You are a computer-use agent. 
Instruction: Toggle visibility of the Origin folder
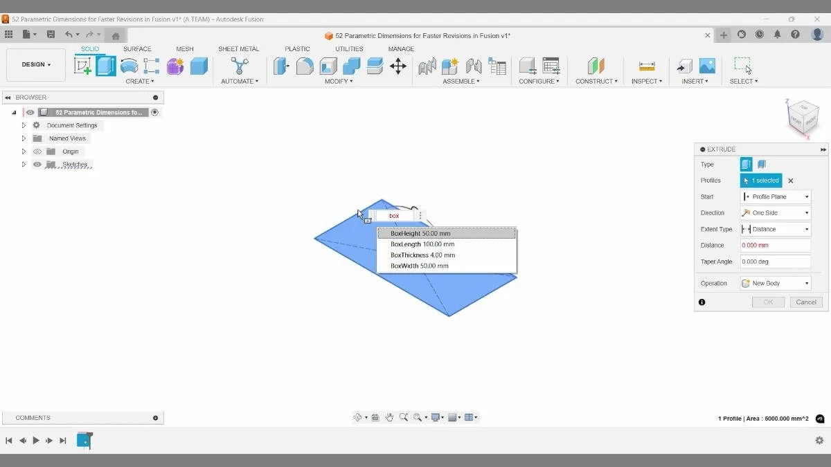37,151
